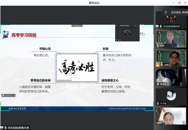Click the 高考必胜 calligraphy image on the slide

pyautogui.click(x=77, y=68)
